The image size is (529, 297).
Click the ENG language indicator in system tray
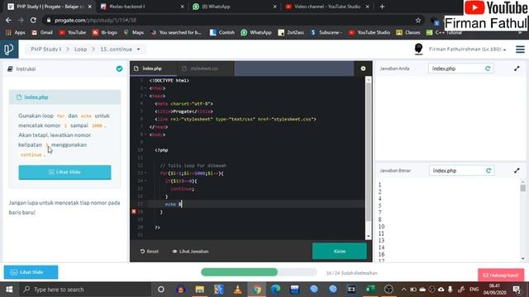pos(474,290)
